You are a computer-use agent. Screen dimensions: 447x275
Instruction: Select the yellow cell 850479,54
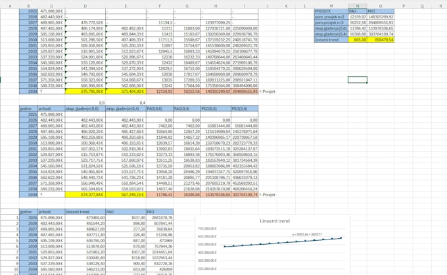[x=381, y=40]
